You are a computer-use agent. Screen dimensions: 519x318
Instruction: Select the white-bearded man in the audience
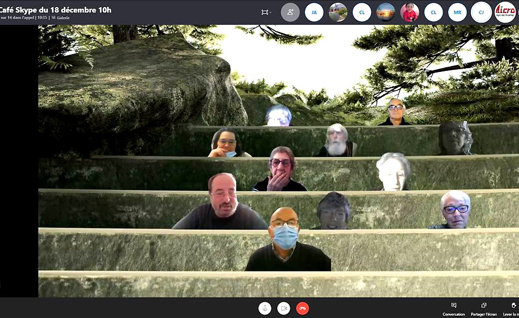tap(337, 141)
